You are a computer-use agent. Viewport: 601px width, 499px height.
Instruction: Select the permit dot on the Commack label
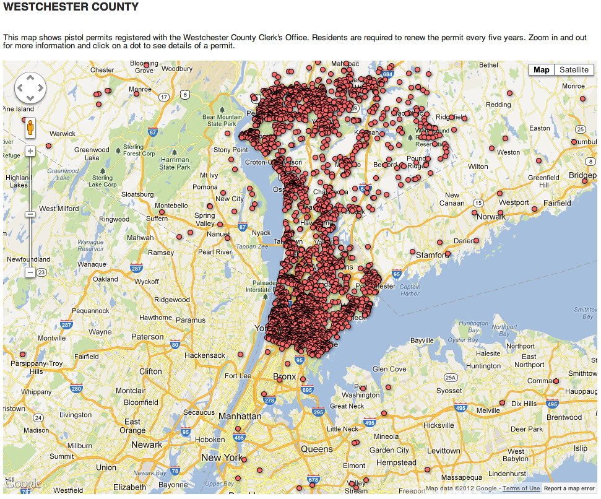[x=556, y=381]
